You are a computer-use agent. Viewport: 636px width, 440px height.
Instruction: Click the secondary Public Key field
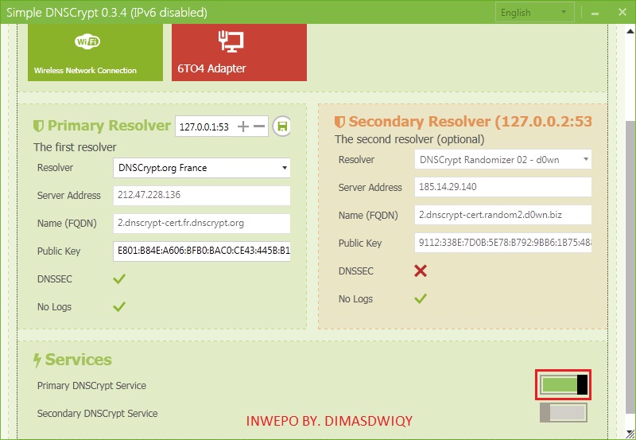503,243
